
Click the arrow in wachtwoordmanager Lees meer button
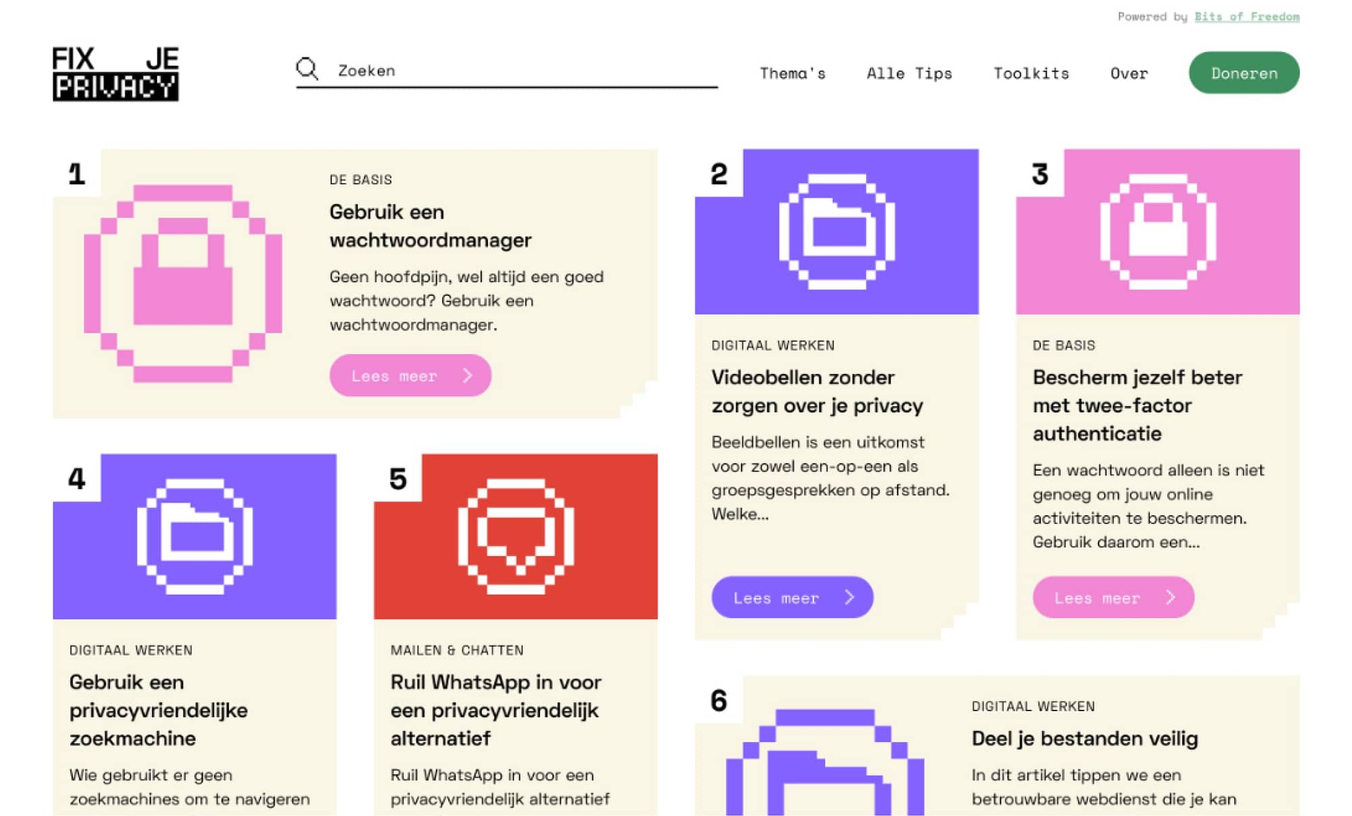click(x=467, y=376)
